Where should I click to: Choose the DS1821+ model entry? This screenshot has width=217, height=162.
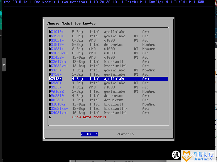(x=108, y=49)
